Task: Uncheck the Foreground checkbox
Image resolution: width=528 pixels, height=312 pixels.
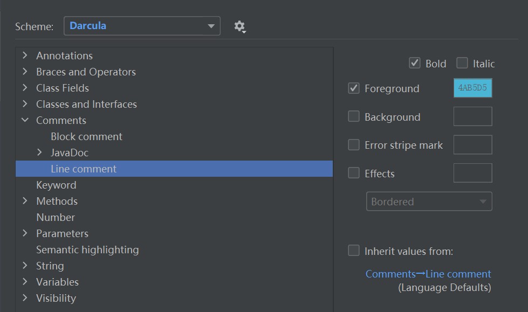Action: pyautogui.click(x=354, y=88)
